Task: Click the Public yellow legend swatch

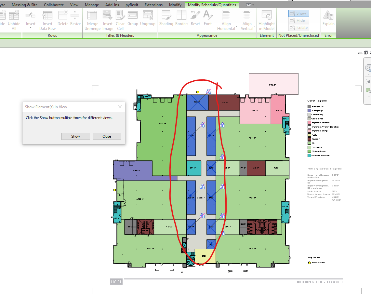Action: point(309,135)
